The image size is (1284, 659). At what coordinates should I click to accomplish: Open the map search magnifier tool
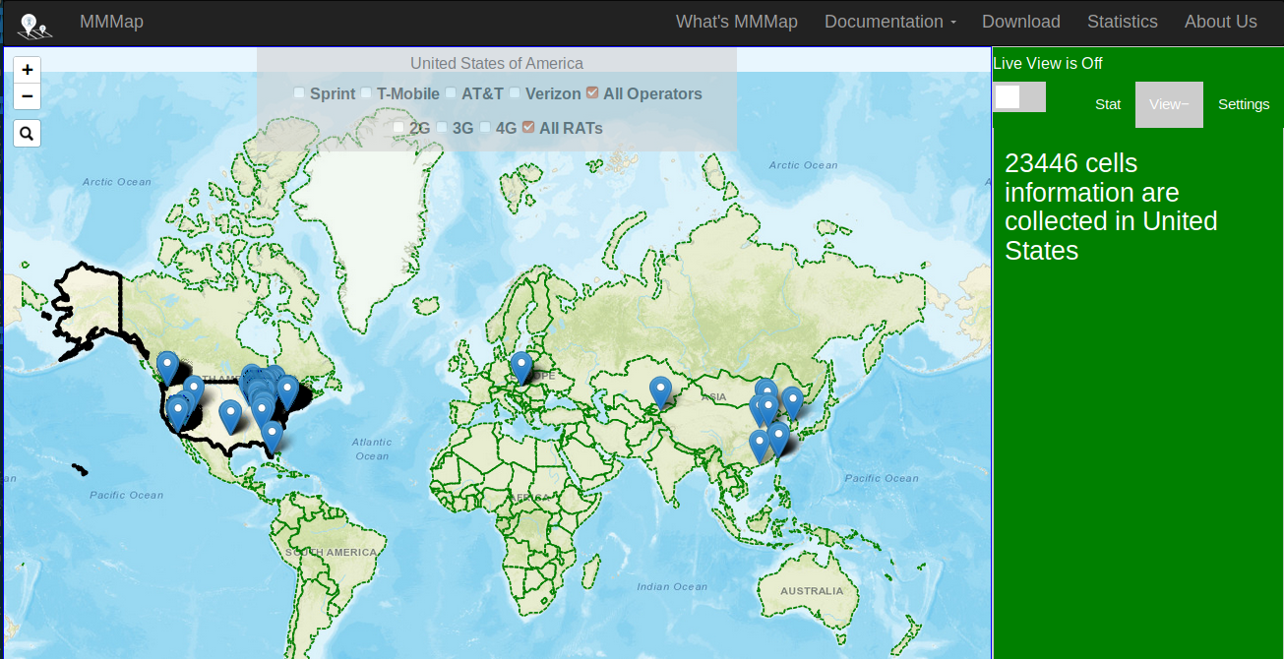pos(27,133)
